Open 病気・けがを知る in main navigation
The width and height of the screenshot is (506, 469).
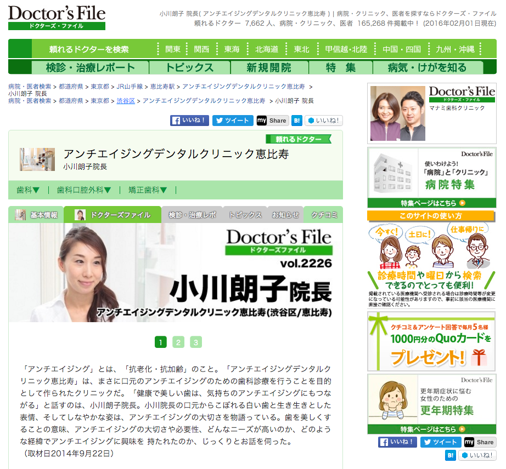428,67
